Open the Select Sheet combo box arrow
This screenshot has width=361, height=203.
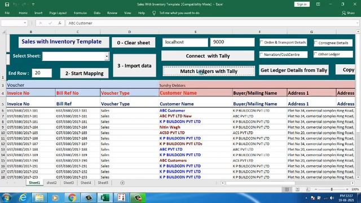tap(107, 56)
